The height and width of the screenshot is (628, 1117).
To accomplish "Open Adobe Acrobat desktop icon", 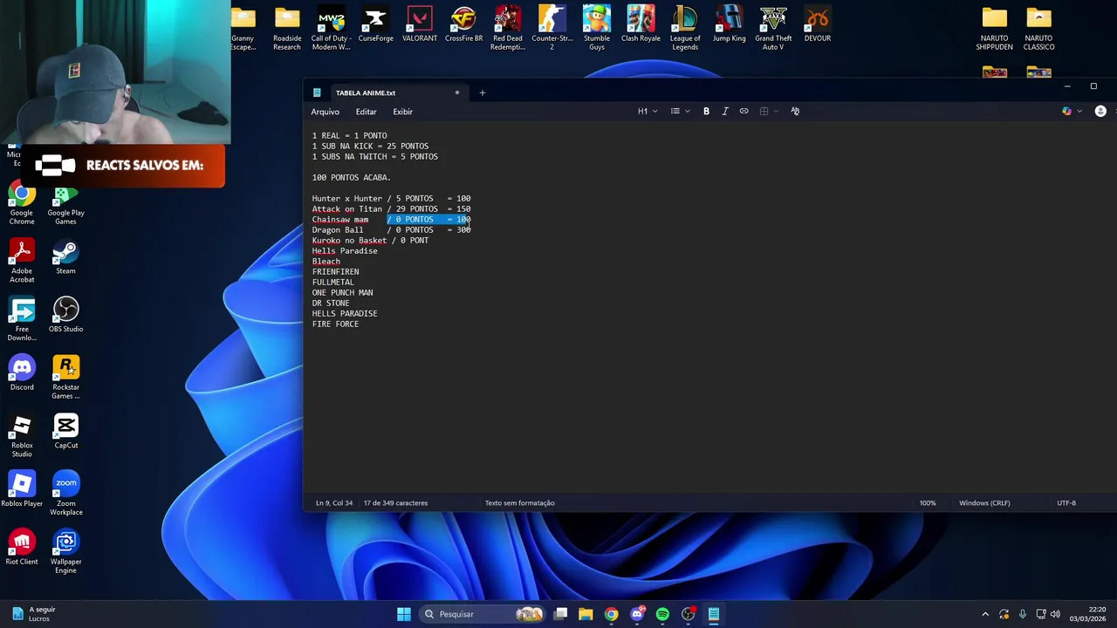I will (22, 262).
